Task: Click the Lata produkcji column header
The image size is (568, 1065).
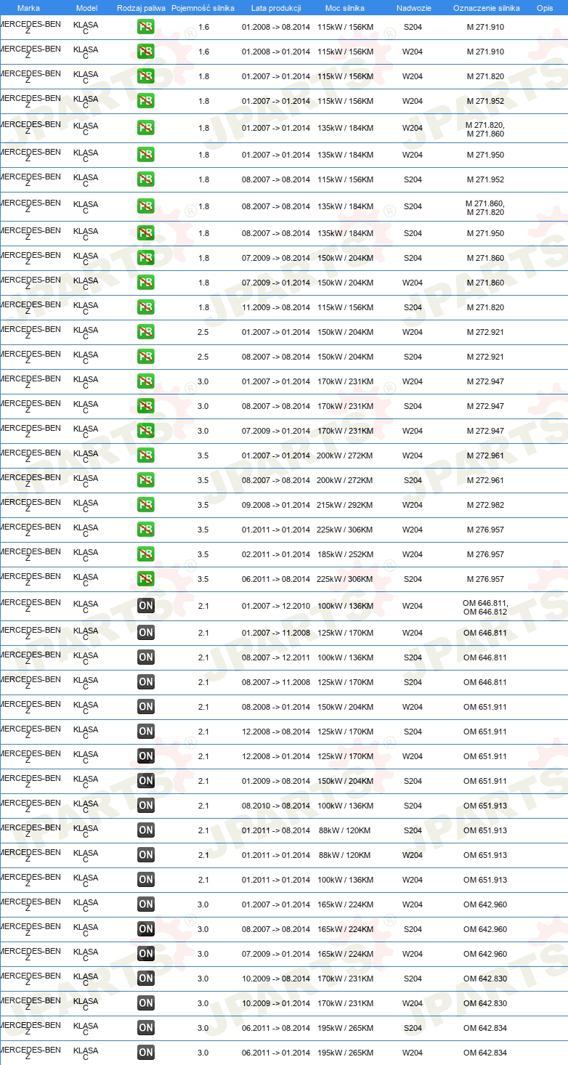Action: (x=276, y=8)
